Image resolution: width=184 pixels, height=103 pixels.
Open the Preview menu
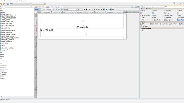11,1
